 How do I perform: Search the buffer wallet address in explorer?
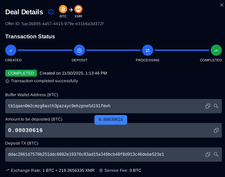point(216,106)
